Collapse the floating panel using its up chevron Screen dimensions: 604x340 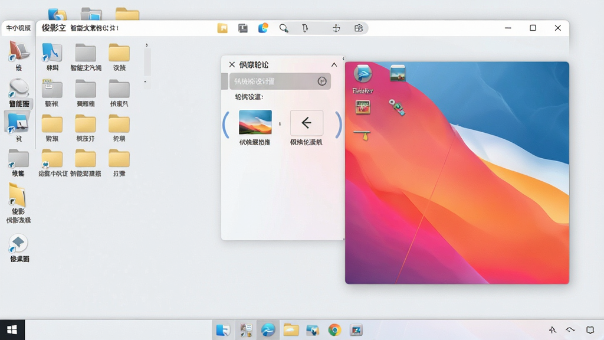334,64
